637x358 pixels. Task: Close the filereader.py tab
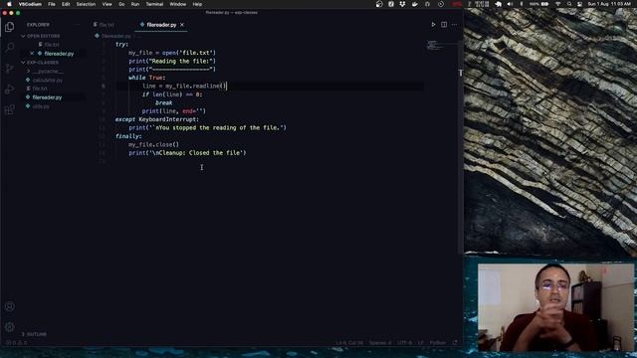pos(182,25)
